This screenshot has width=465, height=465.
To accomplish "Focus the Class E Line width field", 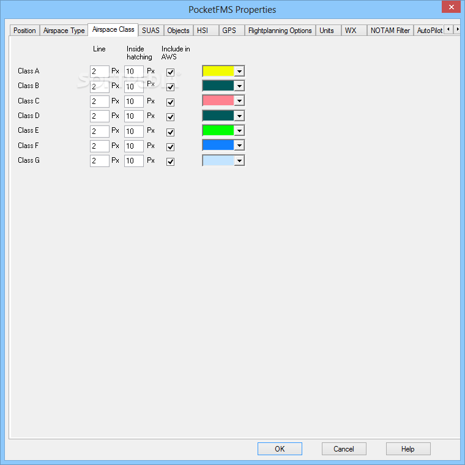I will pyautogui.click(x=100, y=131).
